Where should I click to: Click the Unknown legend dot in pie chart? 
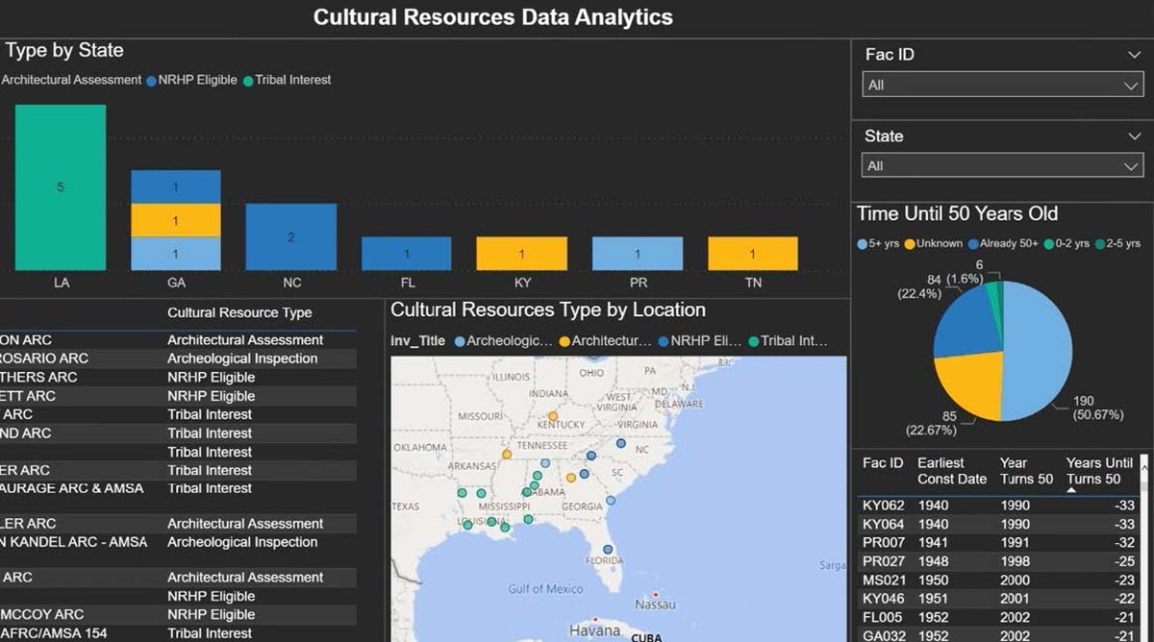click(x=910, y=244)
